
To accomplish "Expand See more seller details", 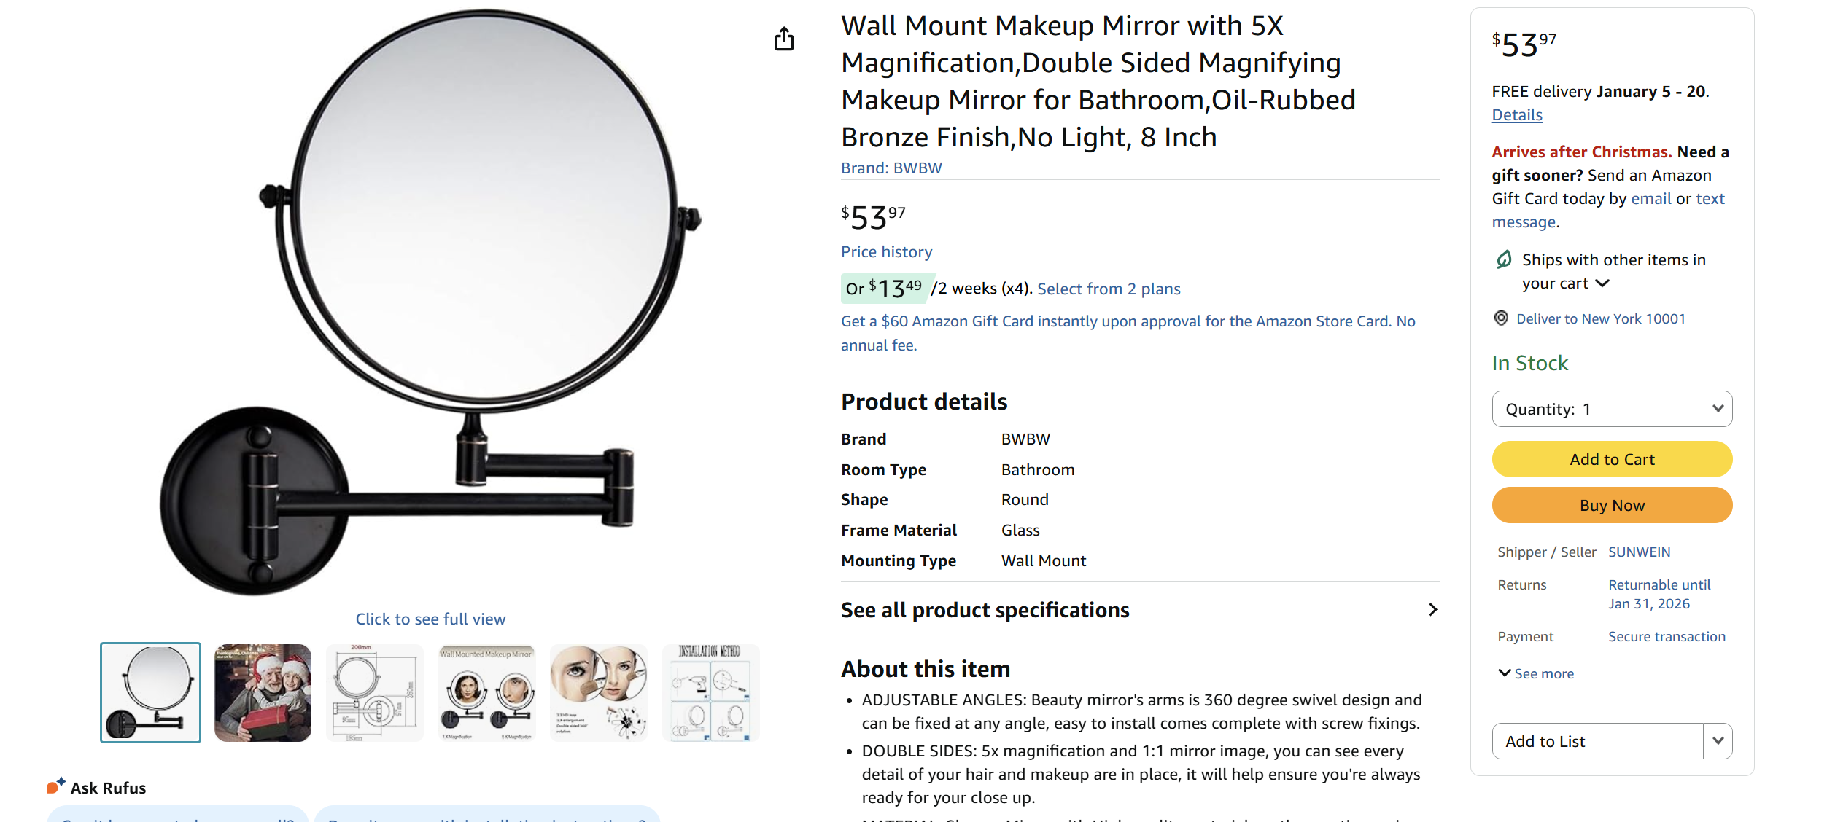I will tap(1536, 673).
